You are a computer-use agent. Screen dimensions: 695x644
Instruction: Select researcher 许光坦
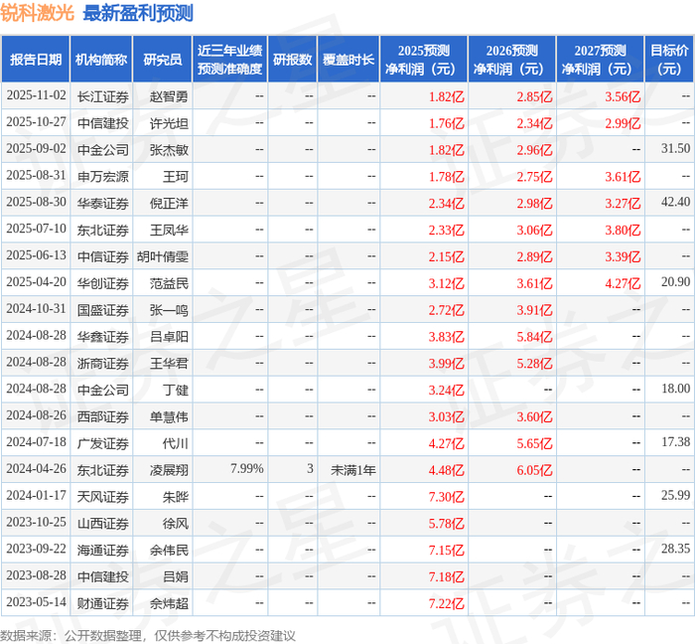point(169,123)
